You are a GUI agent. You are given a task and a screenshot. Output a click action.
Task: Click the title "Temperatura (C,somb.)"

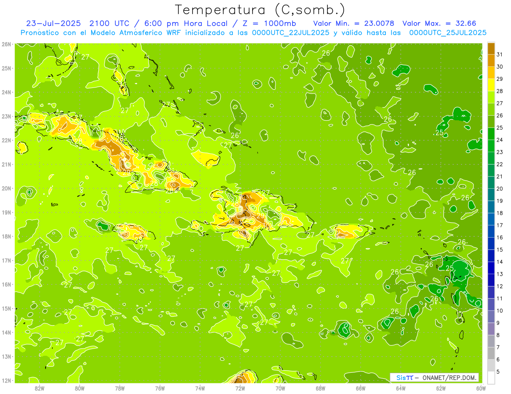[x=260, y=10]
